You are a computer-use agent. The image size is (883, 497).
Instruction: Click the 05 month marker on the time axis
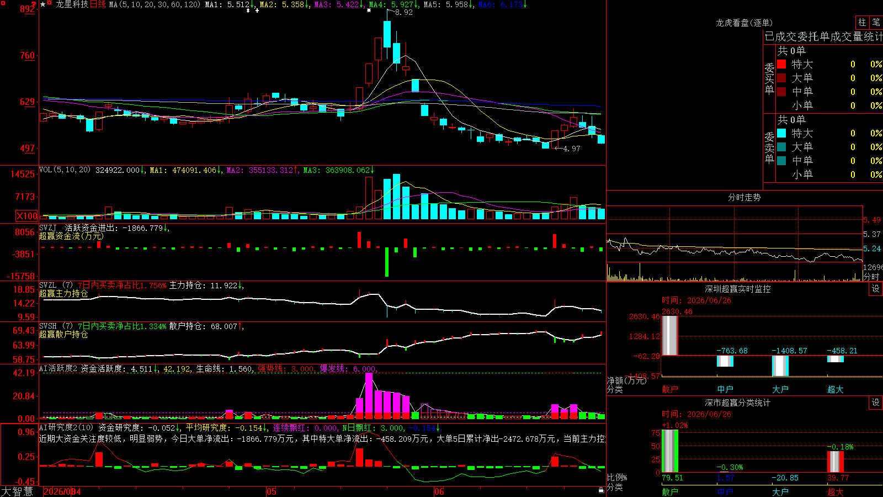[271, 491]
